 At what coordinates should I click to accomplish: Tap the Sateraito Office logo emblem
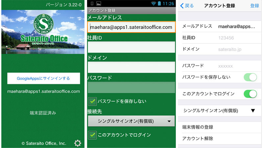click(44, 24)
